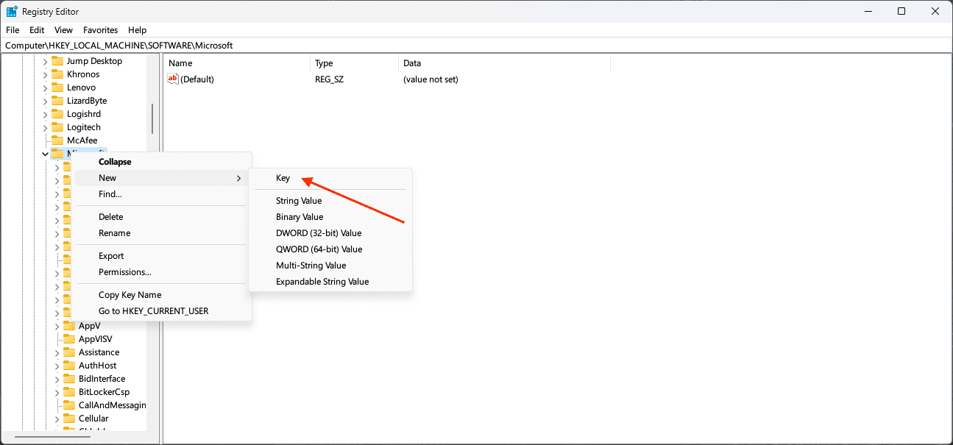Click the tree pane horizontal scrollbar thumb
The image size is (953, 445).
click(x=52, y=437)
